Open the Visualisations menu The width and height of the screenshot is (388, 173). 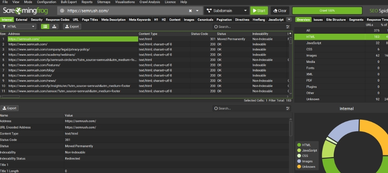125,2
